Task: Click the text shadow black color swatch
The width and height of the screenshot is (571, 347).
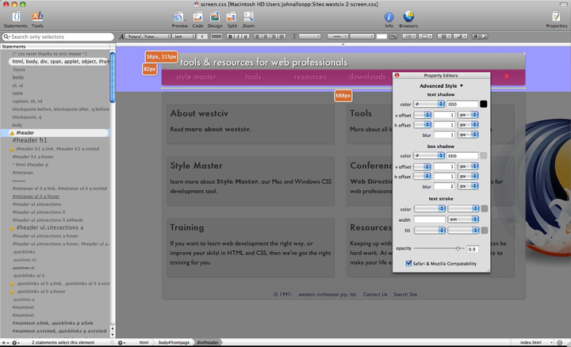Action: point(484,104)
